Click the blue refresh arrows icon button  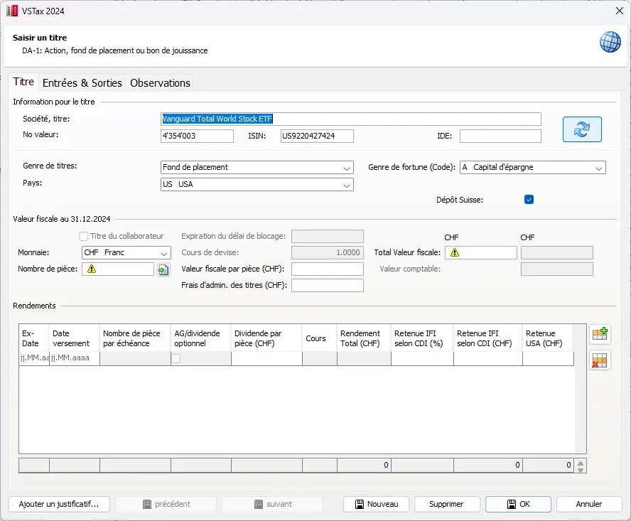point(582,129)
